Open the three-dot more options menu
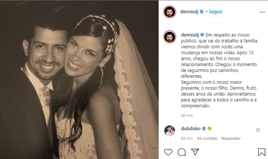The height and width of the screenshot is (159, 268). coord(262,12)
